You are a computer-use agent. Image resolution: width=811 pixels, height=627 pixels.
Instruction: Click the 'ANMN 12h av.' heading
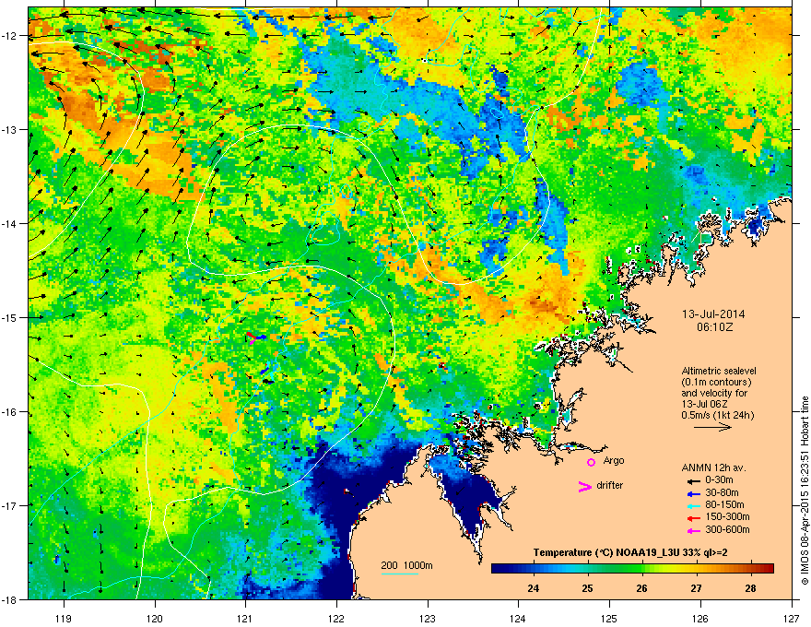click(x=713, y=467)
